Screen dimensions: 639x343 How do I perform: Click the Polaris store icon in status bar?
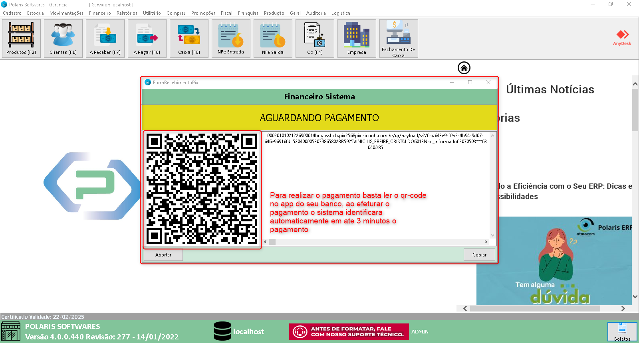(11, 331)
